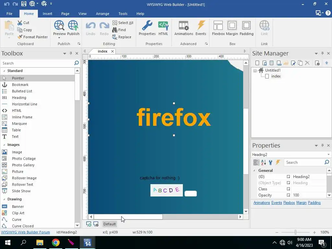Sort properties alphabetically with A-Z icon
This screenshot has width=332, height=249.
coord(263,162)
